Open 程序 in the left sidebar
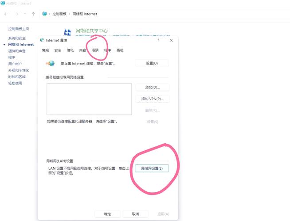The image size is (290, 221). click(x=12, y=57)
